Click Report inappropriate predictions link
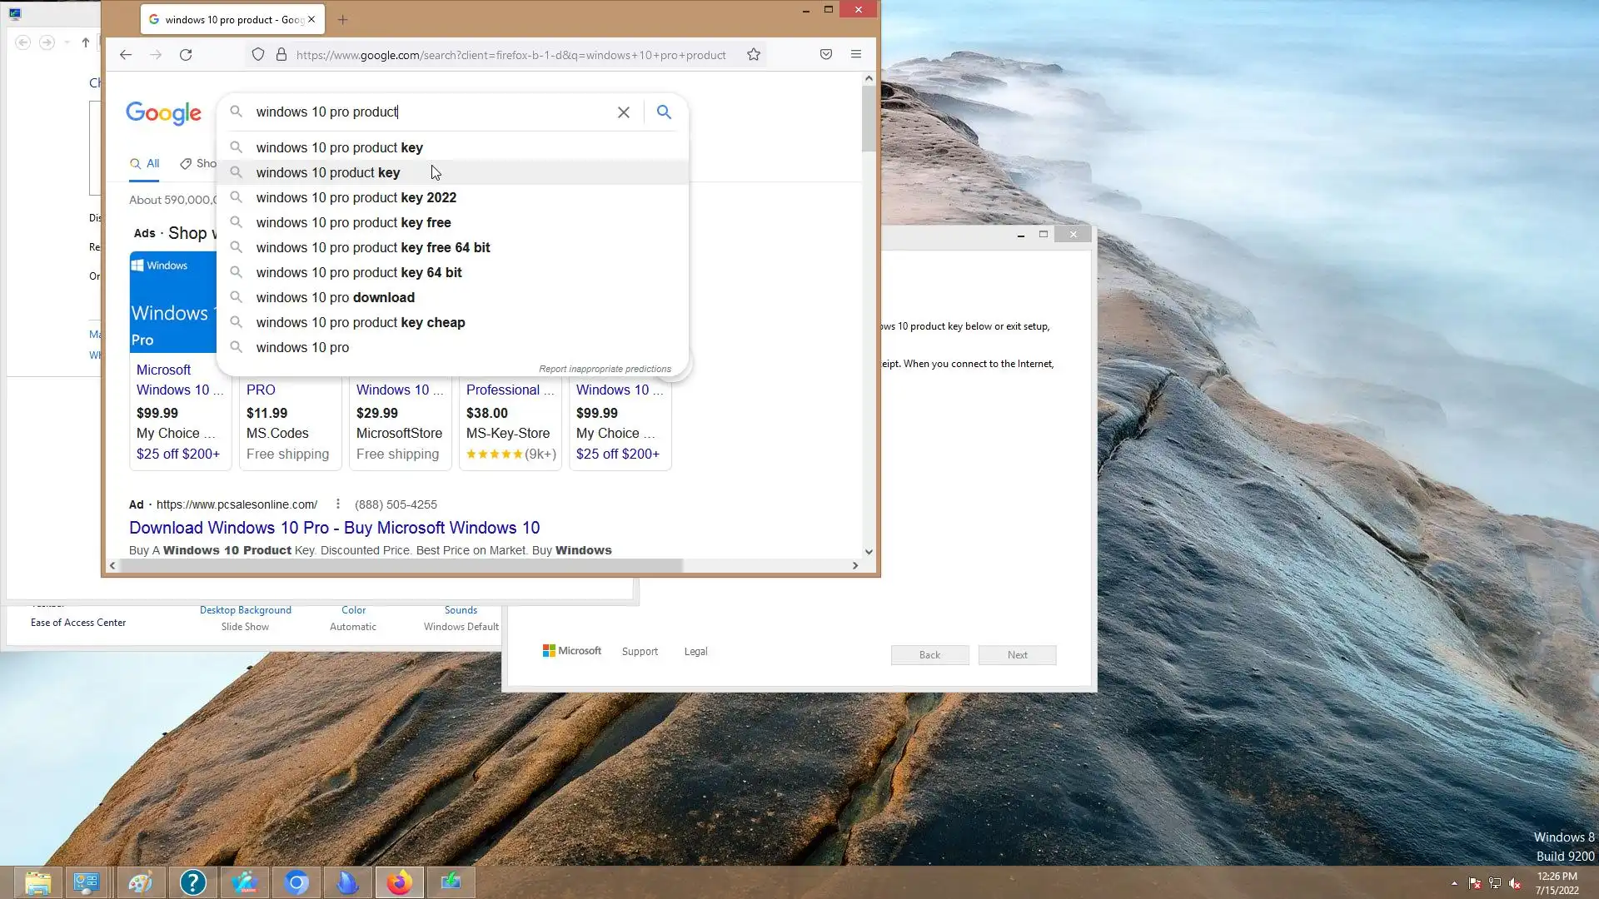Viewport: 1599px width, 899px height. [x=605, y=369]
